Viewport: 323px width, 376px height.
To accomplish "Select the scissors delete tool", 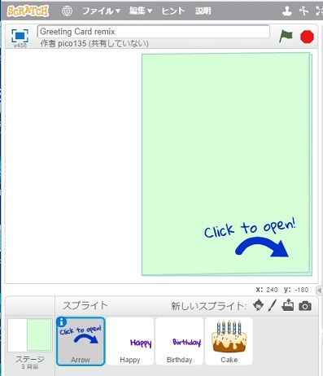I will (x=303, y=11).
